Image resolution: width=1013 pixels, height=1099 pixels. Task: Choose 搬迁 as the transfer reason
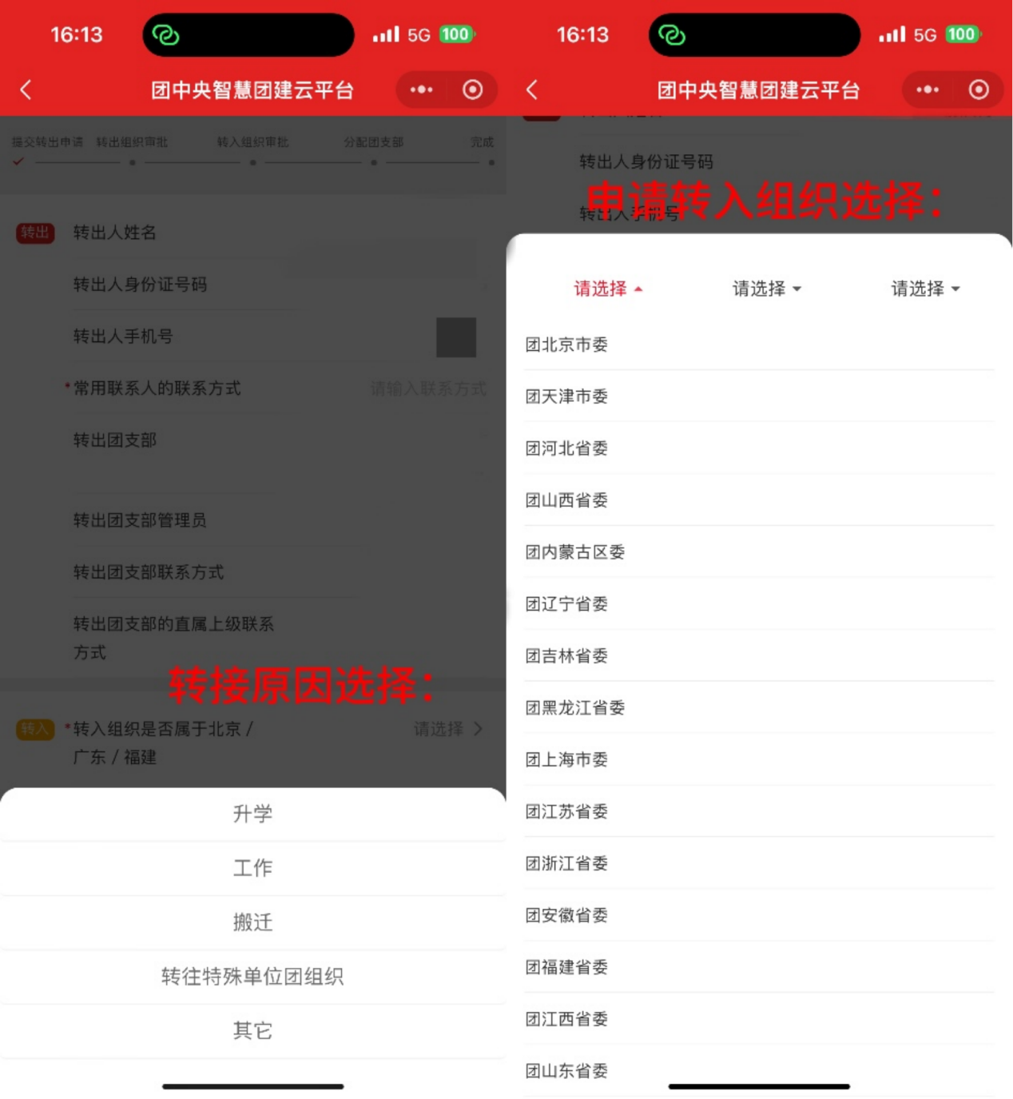252,922
